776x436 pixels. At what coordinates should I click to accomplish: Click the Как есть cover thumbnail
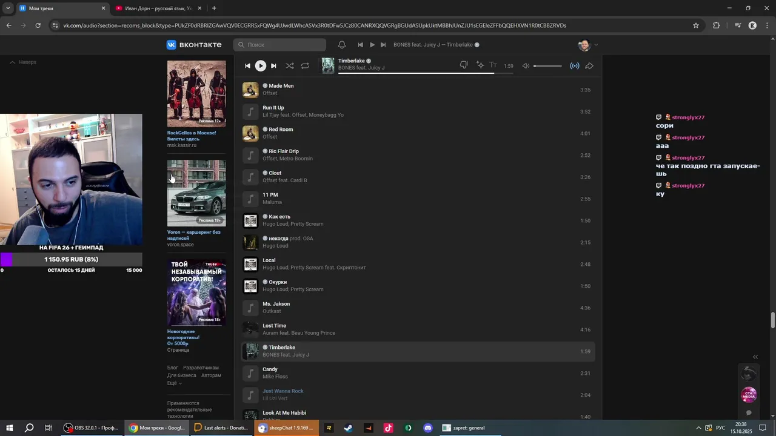click(x=250, y=220)
